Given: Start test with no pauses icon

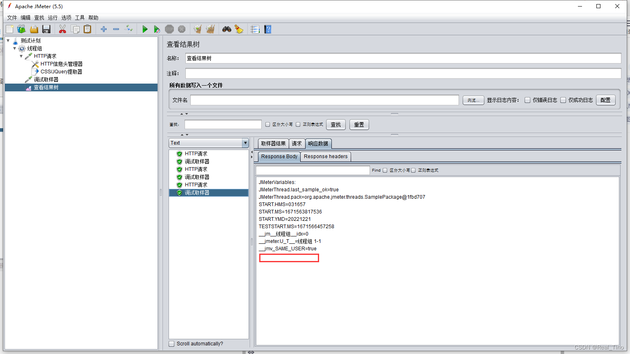Looking at the screenshot, I should 157,29.
